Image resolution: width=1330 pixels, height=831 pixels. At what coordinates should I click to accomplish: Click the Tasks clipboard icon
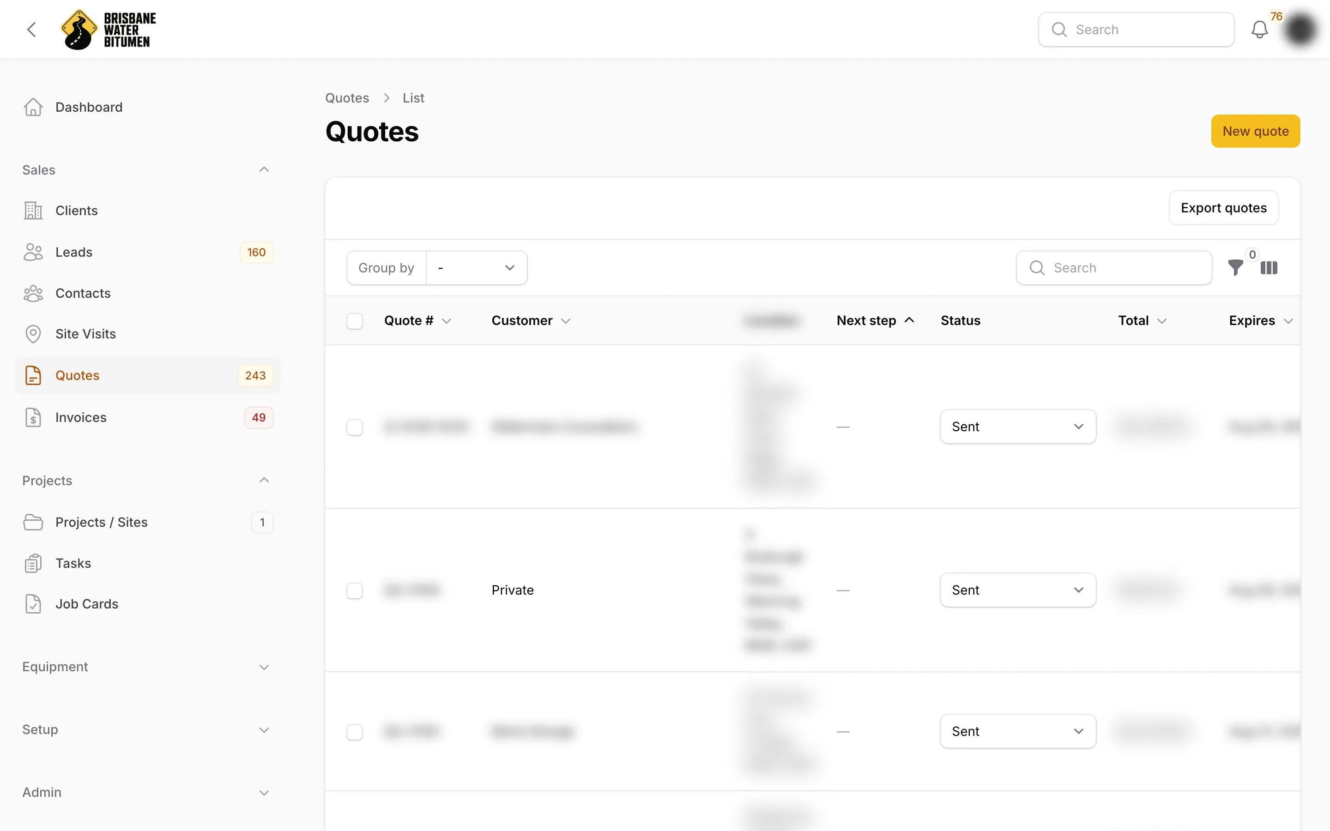point(33,563)
